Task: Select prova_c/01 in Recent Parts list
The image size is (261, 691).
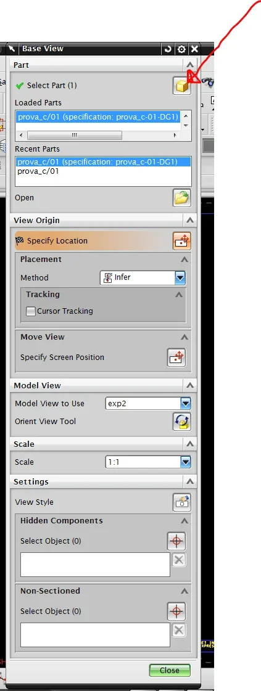Action: pyautogui.click(x=38, y=171)
